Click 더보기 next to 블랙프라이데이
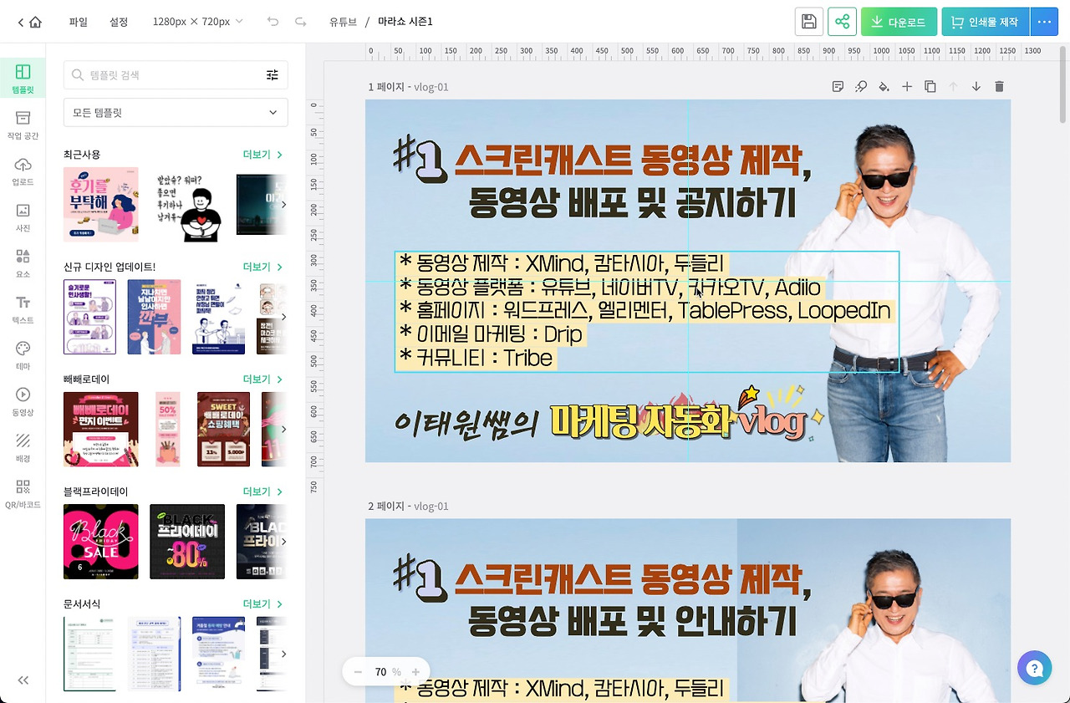Viewport: 1070px width, 703px height. [x=262, y=491]
